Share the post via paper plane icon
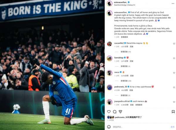Screen dimensions: 176x130 coord(120,112)
